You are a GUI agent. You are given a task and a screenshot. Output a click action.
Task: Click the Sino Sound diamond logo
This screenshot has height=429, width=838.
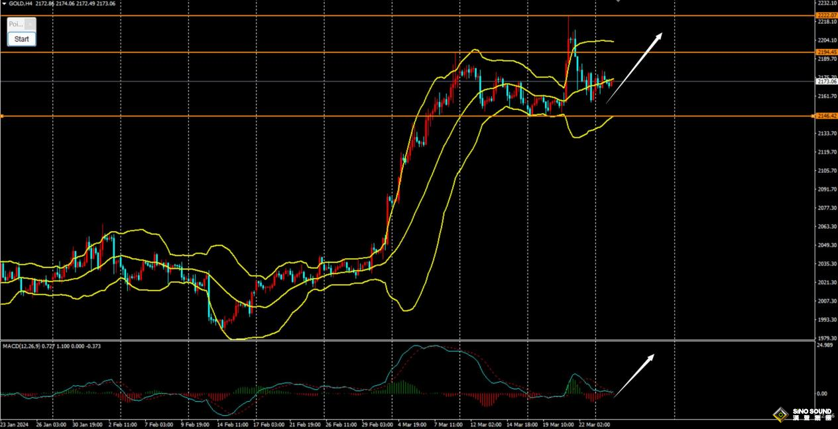781,415
